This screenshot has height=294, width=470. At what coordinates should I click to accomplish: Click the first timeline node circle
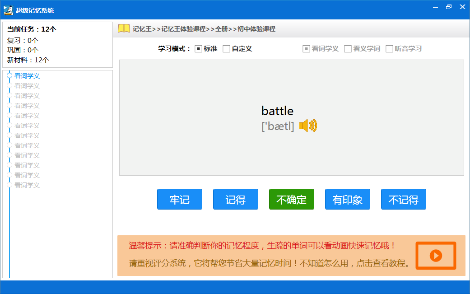(9, 76)
